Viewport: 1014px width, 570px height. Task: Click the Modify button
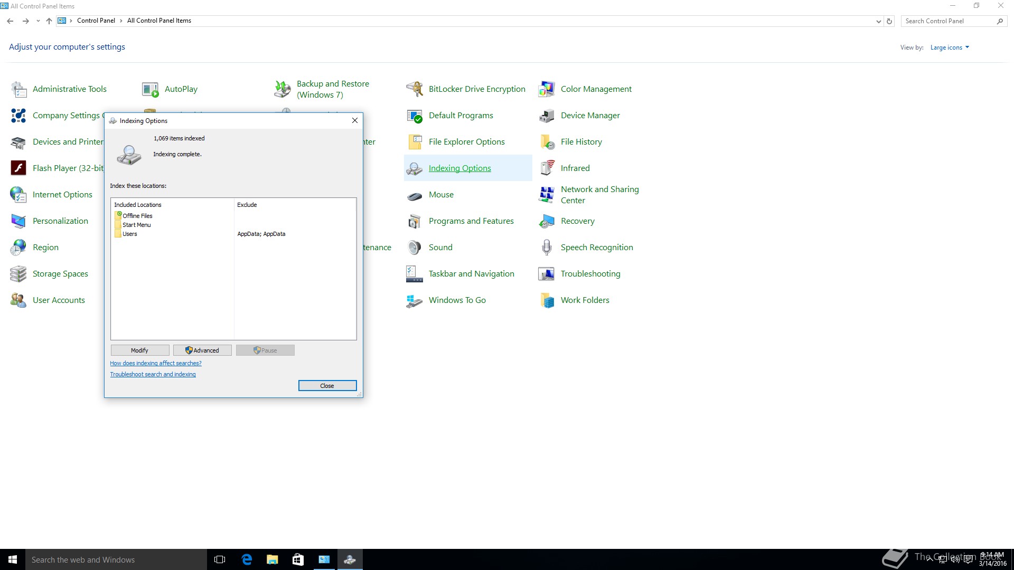click(x=140, y=350)
